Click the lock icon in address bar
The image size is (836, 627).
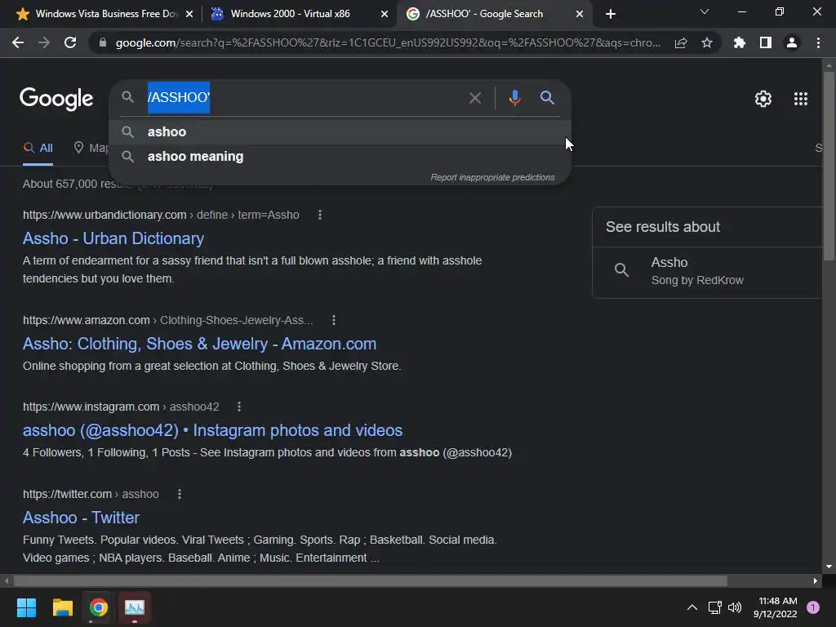pyautogui.click(x=103, y=42)
